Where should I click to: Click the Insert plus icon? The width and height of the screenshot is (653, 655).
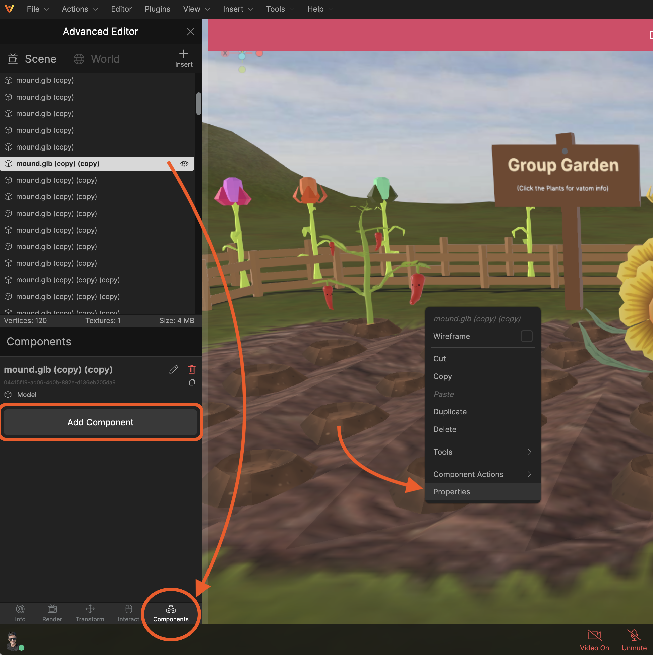(x=184, y=54)
